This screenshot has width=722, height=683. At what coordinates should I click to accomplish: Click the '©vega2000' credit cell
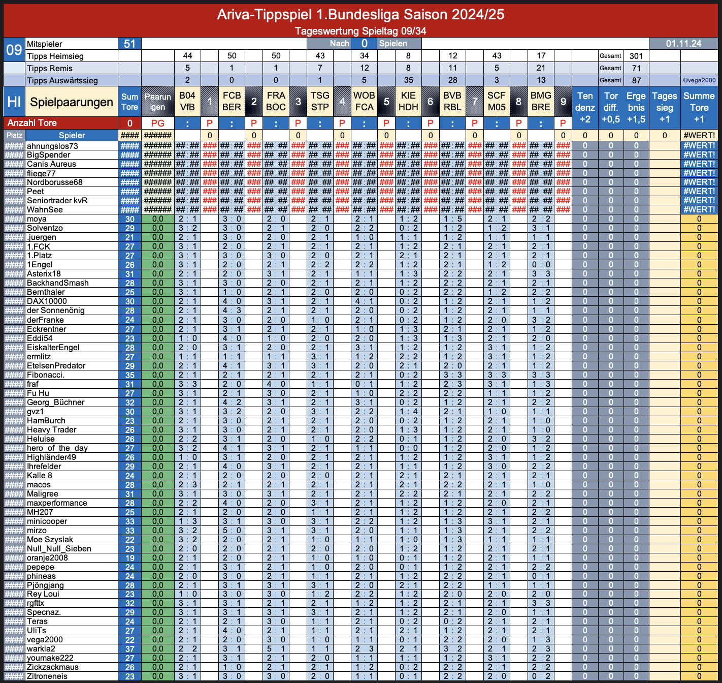click(x=699, y=80)
